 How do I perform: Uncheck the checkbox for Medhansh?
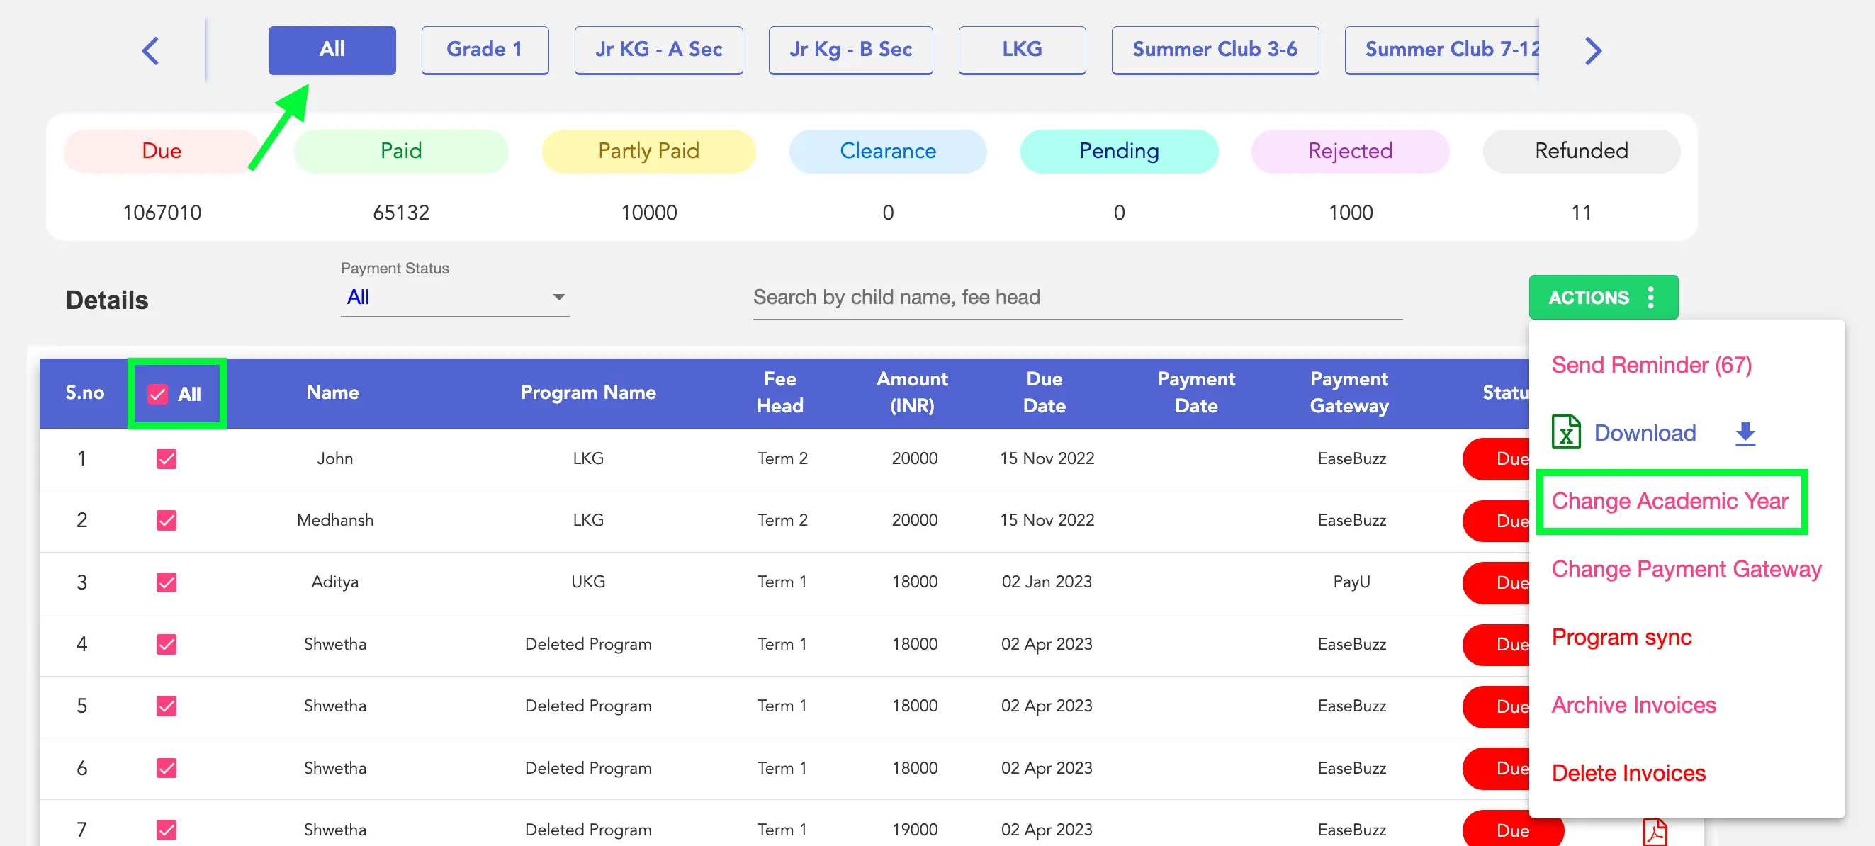(x=167, y=521)
